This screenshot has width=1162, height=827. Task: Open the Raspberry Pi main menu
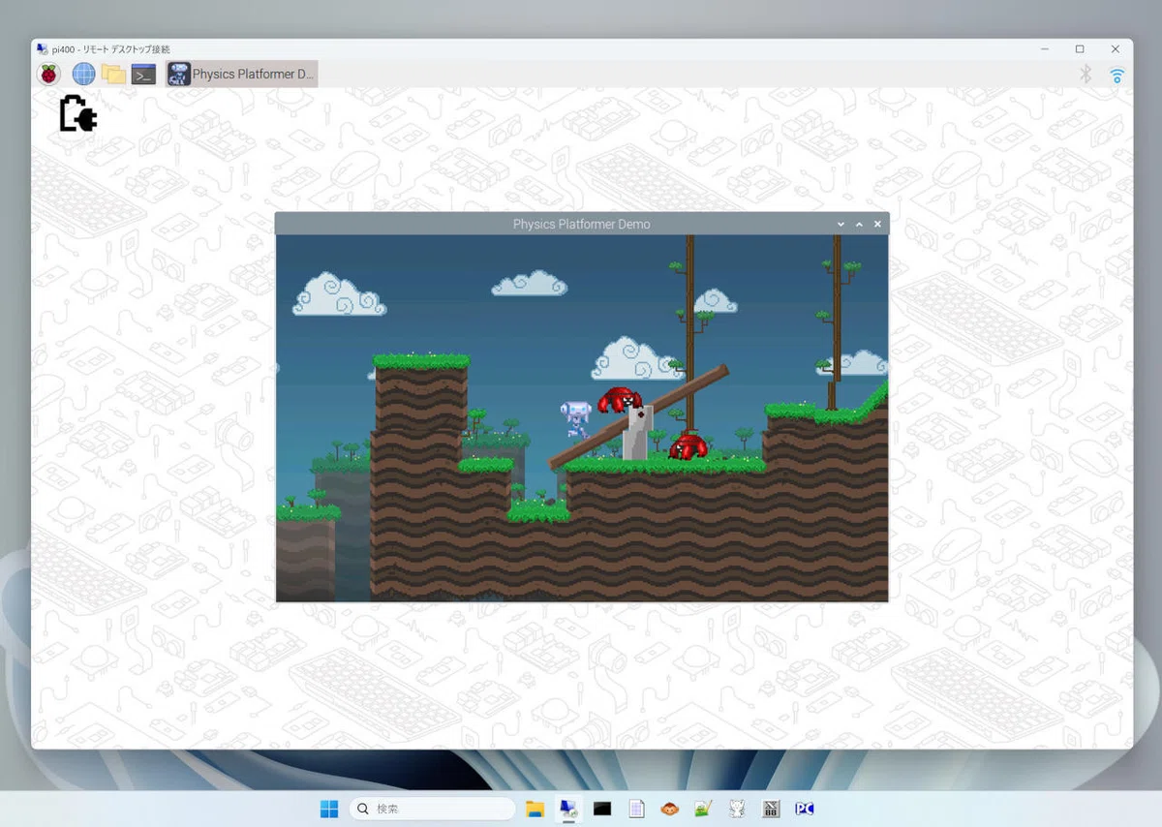48,74
